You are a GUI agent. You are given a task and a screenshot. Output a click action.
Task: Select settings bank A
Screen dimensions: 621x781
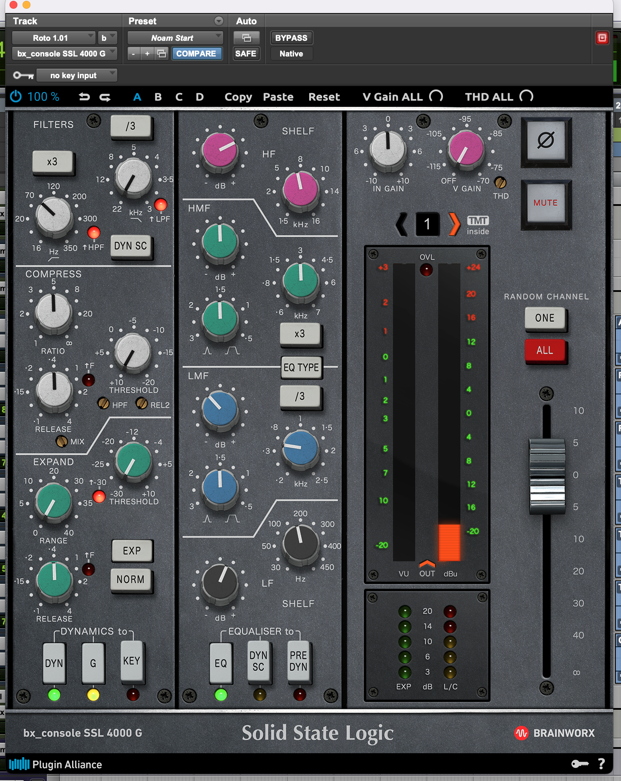click(137, 97)
